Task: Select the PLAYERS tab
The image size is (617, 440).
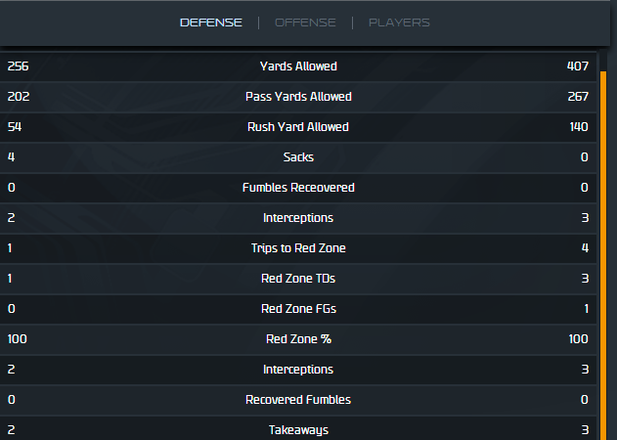Action: 399,22
